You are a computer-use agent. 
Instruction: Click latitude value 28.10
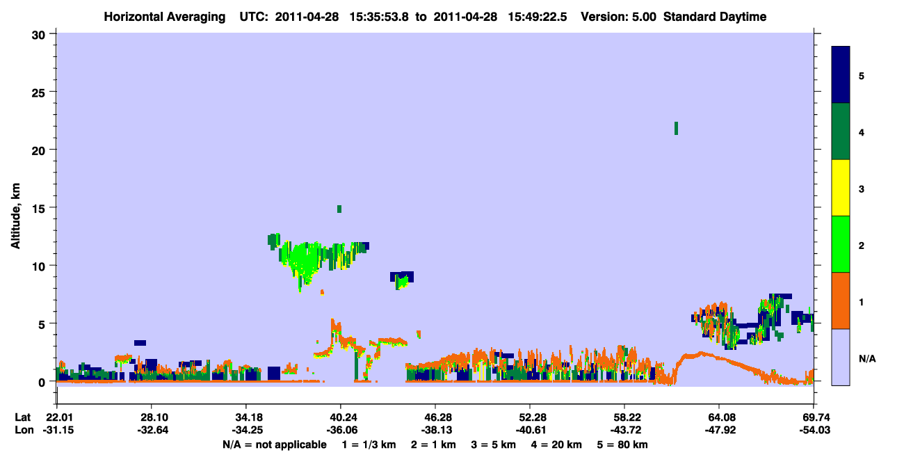(152, 417)
